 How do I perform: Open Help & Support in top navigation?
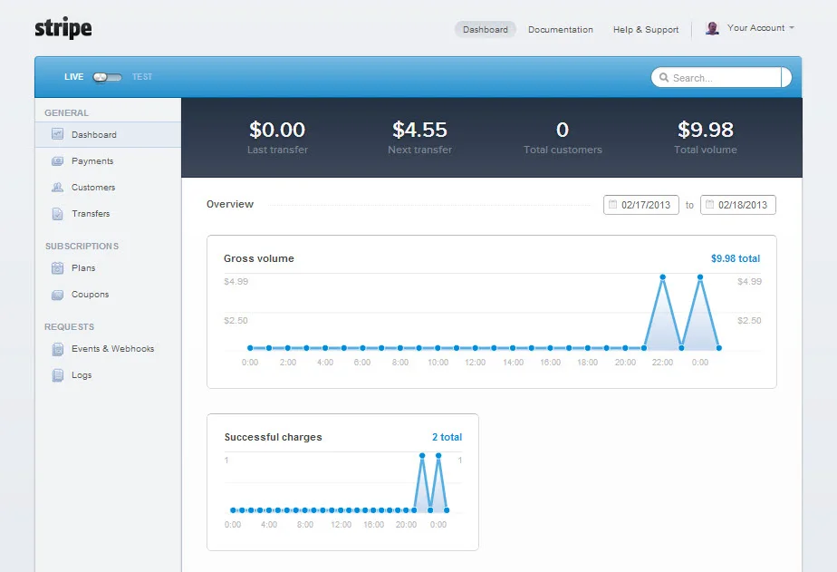[x=645, y=29]
